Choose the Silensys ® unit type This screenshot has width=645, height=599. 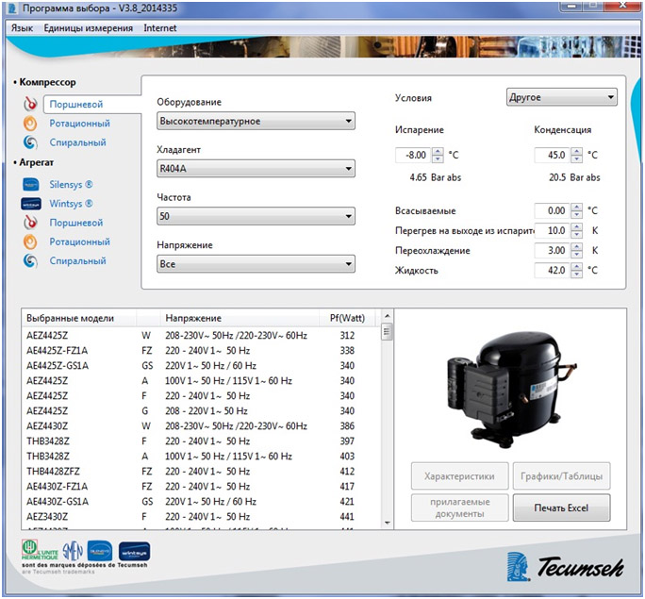point(71,184)
